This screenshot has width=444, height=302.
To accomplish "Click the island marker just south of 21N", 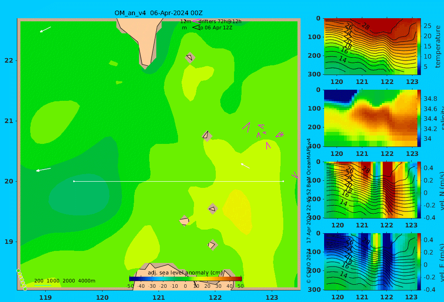I will click(x=207, y=136).
